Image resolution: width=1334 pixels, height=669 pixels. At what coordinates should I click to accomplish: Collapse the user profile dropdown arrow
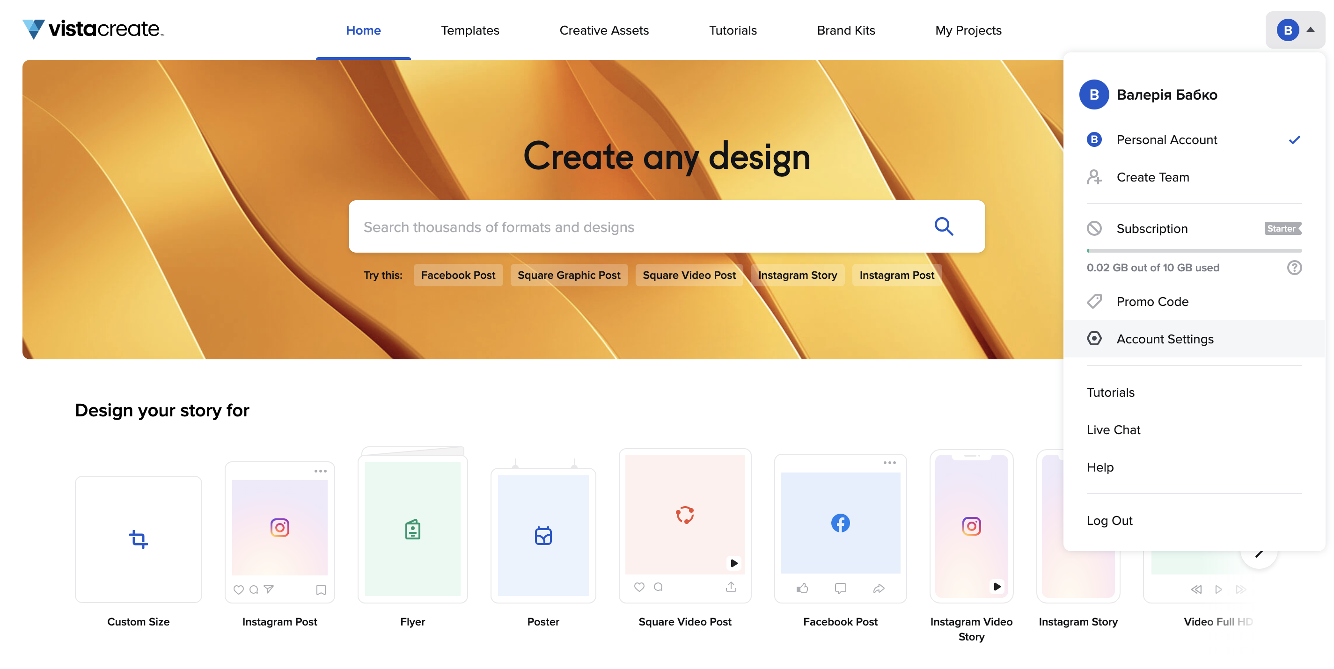1310,30
